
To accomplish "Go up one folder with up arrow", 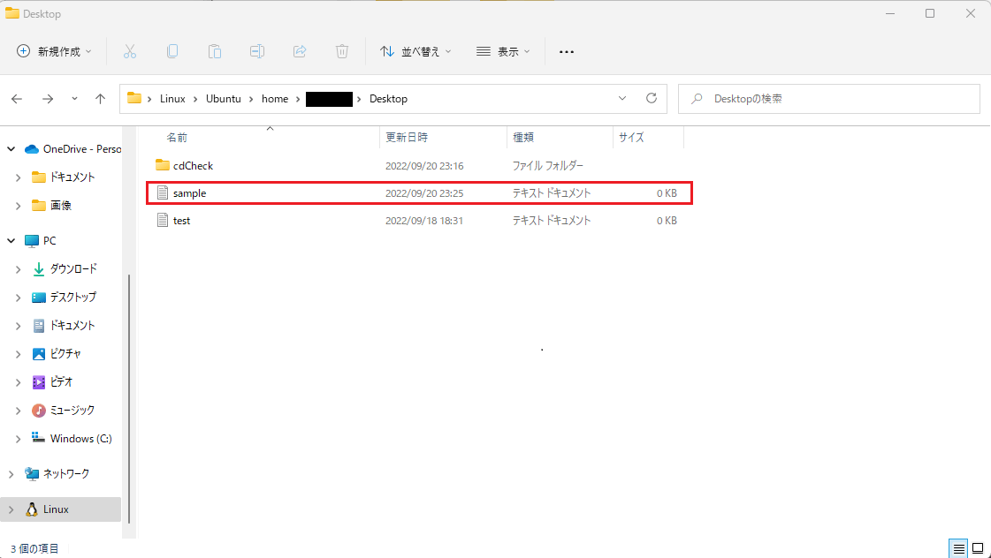I will [101, 99].
